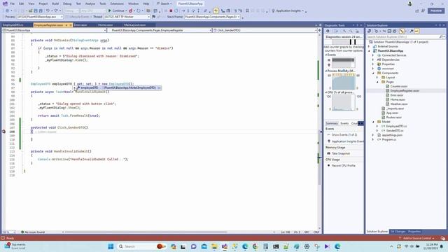Viewport: 448px width, 252px height.
Task: Click the Record CPU Profile link
Action: tap(344, 166)
